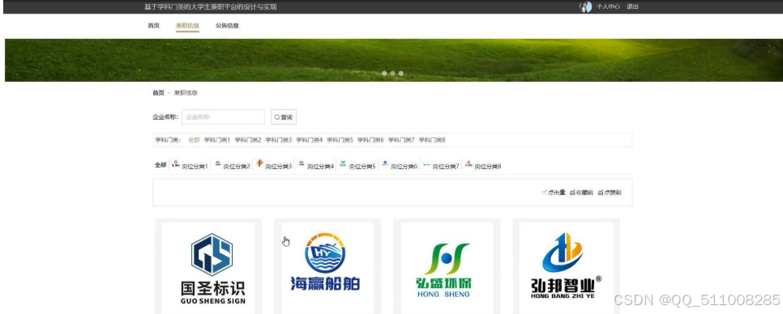Click the user avatar icon in header
Screen dimensions: 783x314
click(x=585, y=6)
